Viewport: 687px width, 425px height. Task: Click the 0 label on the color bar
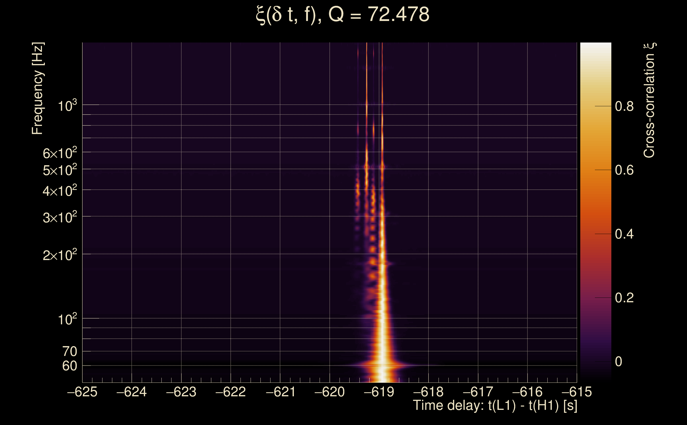click(619, 362)
